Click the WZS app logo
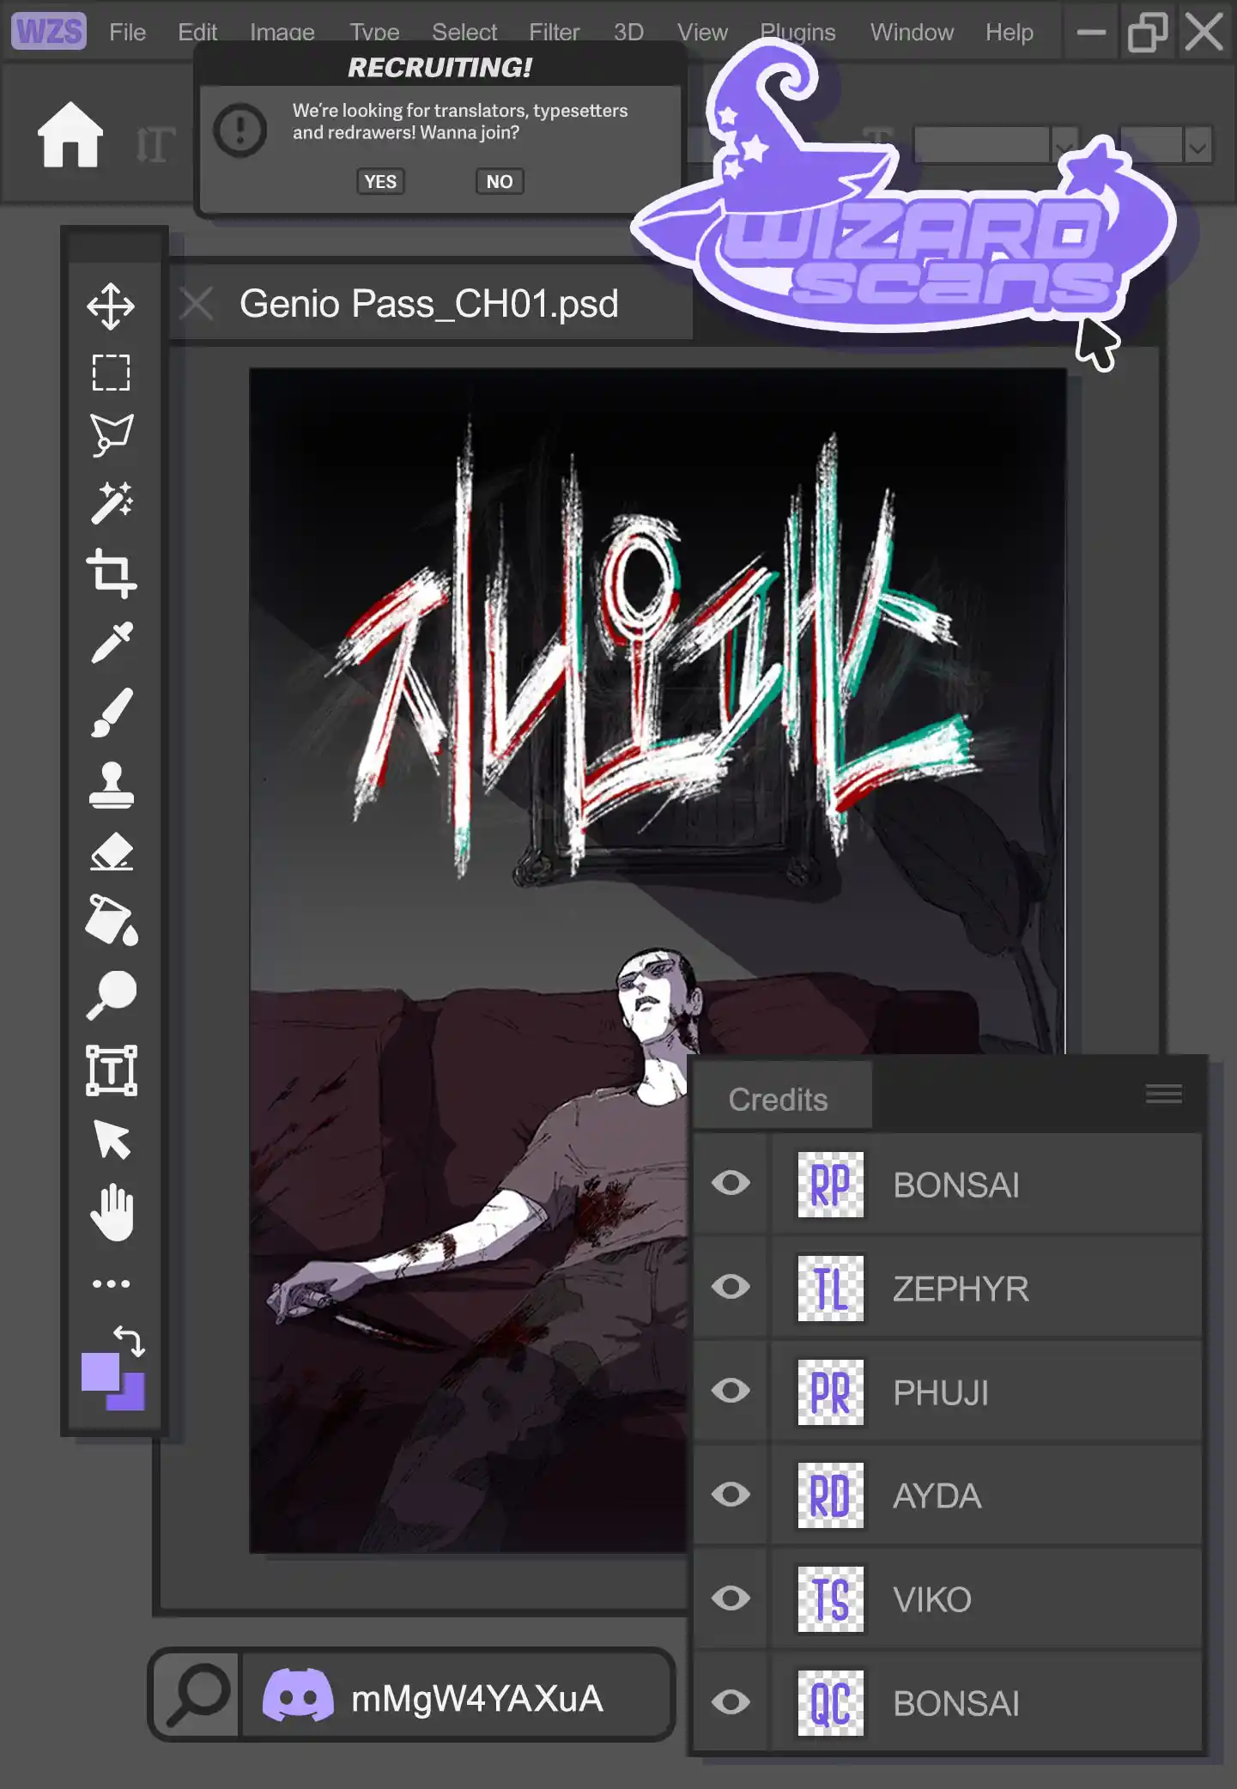The height and width of the screenshot is (1789, 1237). coord(49,31)
